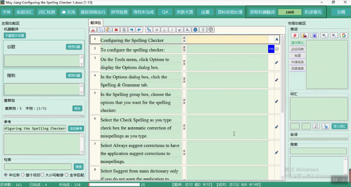The image size is (351, 187).
Task: Open the QA button
Action: click(x=165, y=12)
